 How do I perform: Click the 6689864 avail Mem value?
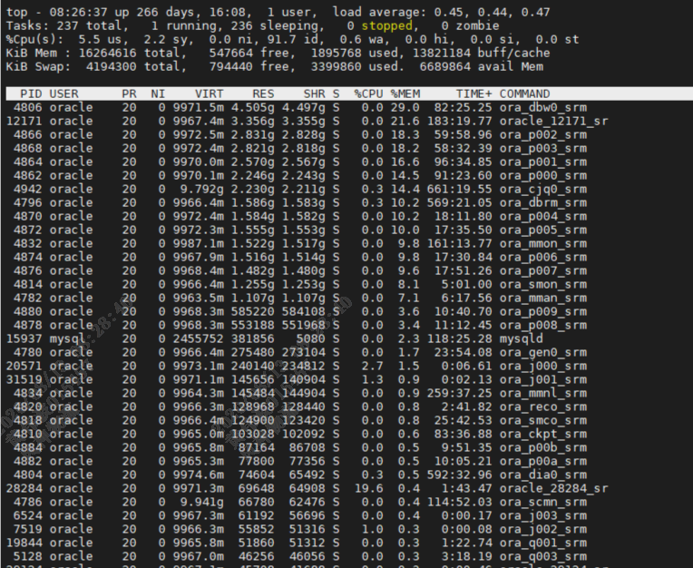pos(444,67)
